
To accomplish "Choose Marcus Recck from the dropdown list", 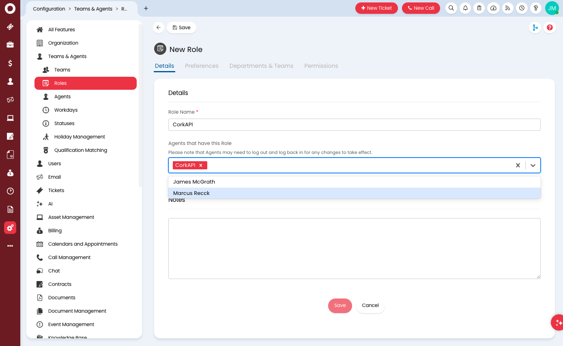I will (355, 193).
